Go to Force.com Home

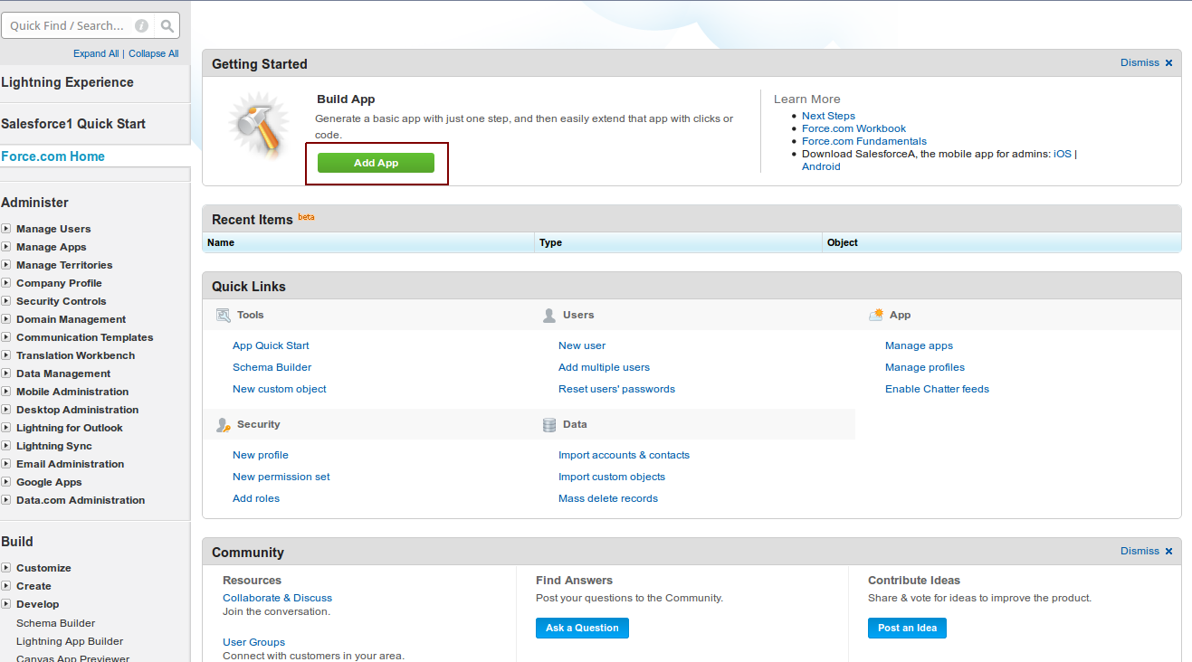[52, 156]
